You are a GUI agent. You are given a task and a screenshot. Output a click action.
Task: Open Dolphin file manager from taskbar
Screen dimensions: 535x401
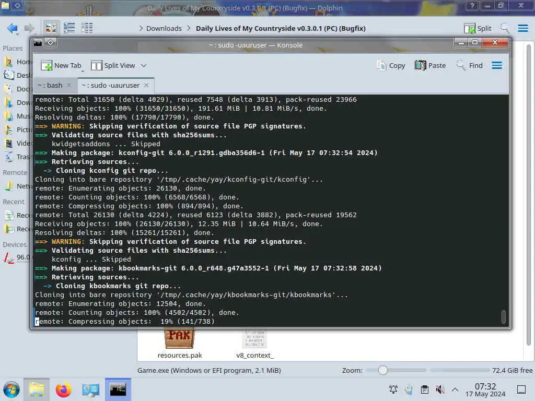[37, 390]
